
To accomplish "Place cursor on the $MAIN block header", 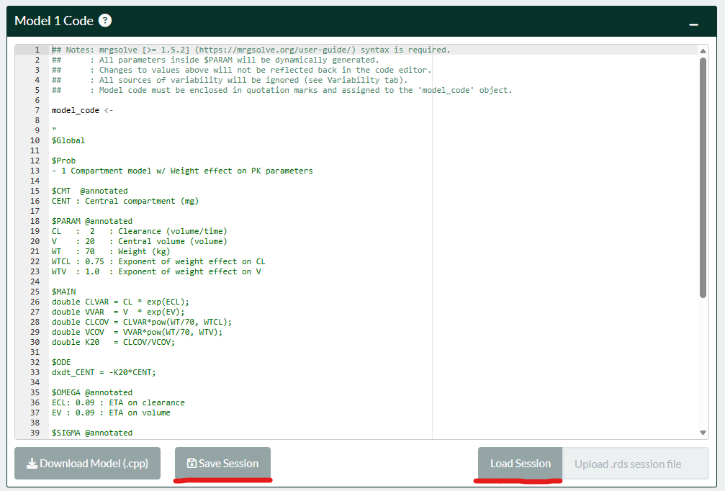I will coord(63,292).
